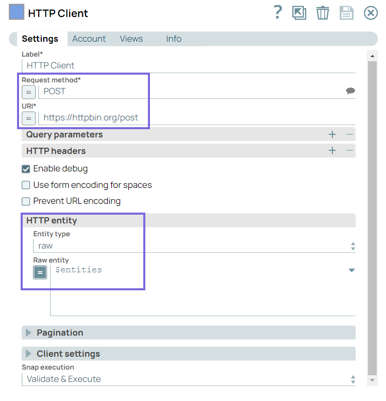Open the help question mark icon
The height and width of the screenshot is (401, 386).
click(x=278, y=12)
